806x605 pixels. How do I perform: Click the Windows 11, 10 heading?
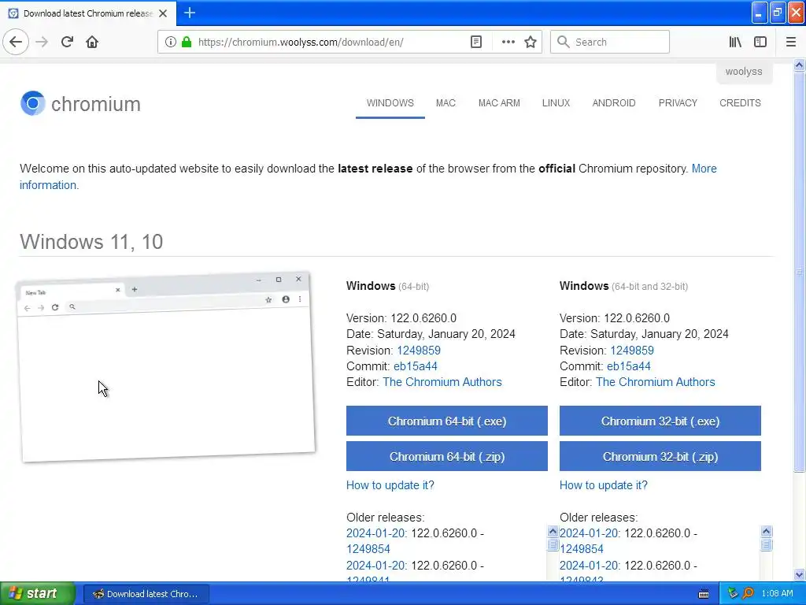pos(91,242)
